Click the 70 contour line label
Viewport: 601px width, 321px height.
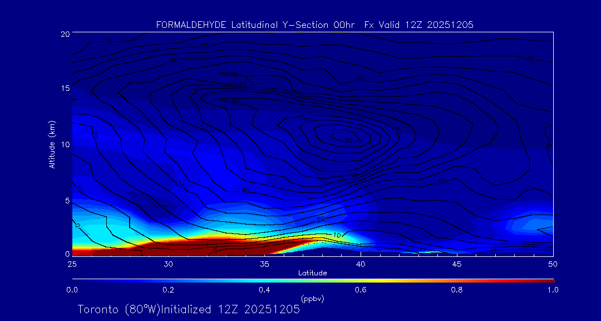(x=307, y=121)
